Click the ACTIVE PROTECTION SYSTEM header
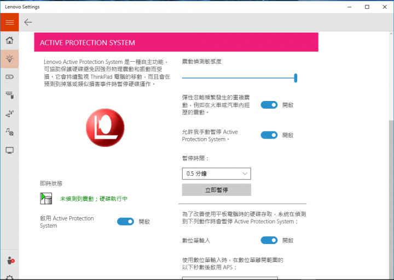The width and height of the screenshot is (394, 280). [x=176, y=42]
